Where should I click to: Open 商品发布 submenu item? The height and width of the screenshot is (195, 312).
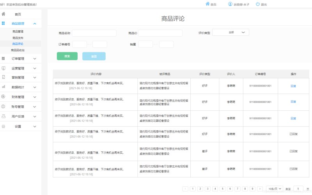(18, 38)
